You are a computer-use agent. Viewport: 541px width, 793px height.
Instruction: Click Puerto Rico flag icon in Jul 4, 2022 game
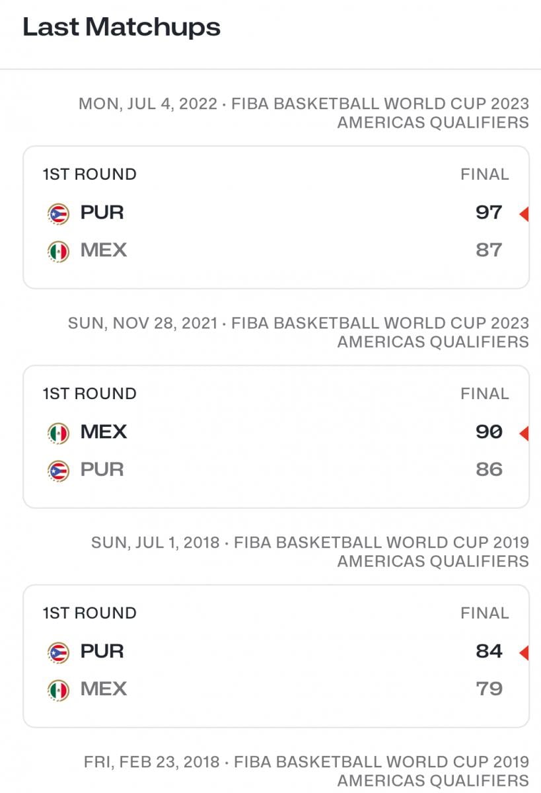(58, 213)
